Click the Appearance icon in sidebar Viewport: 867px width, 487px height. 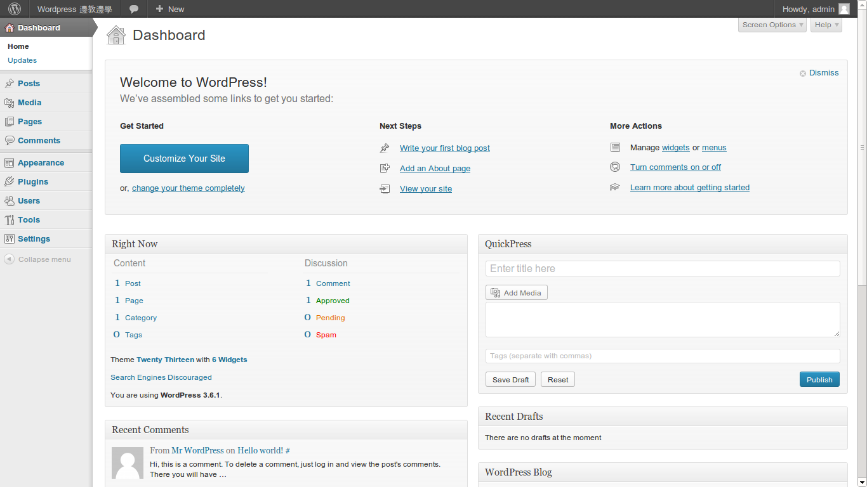click(x=10, y=162)
